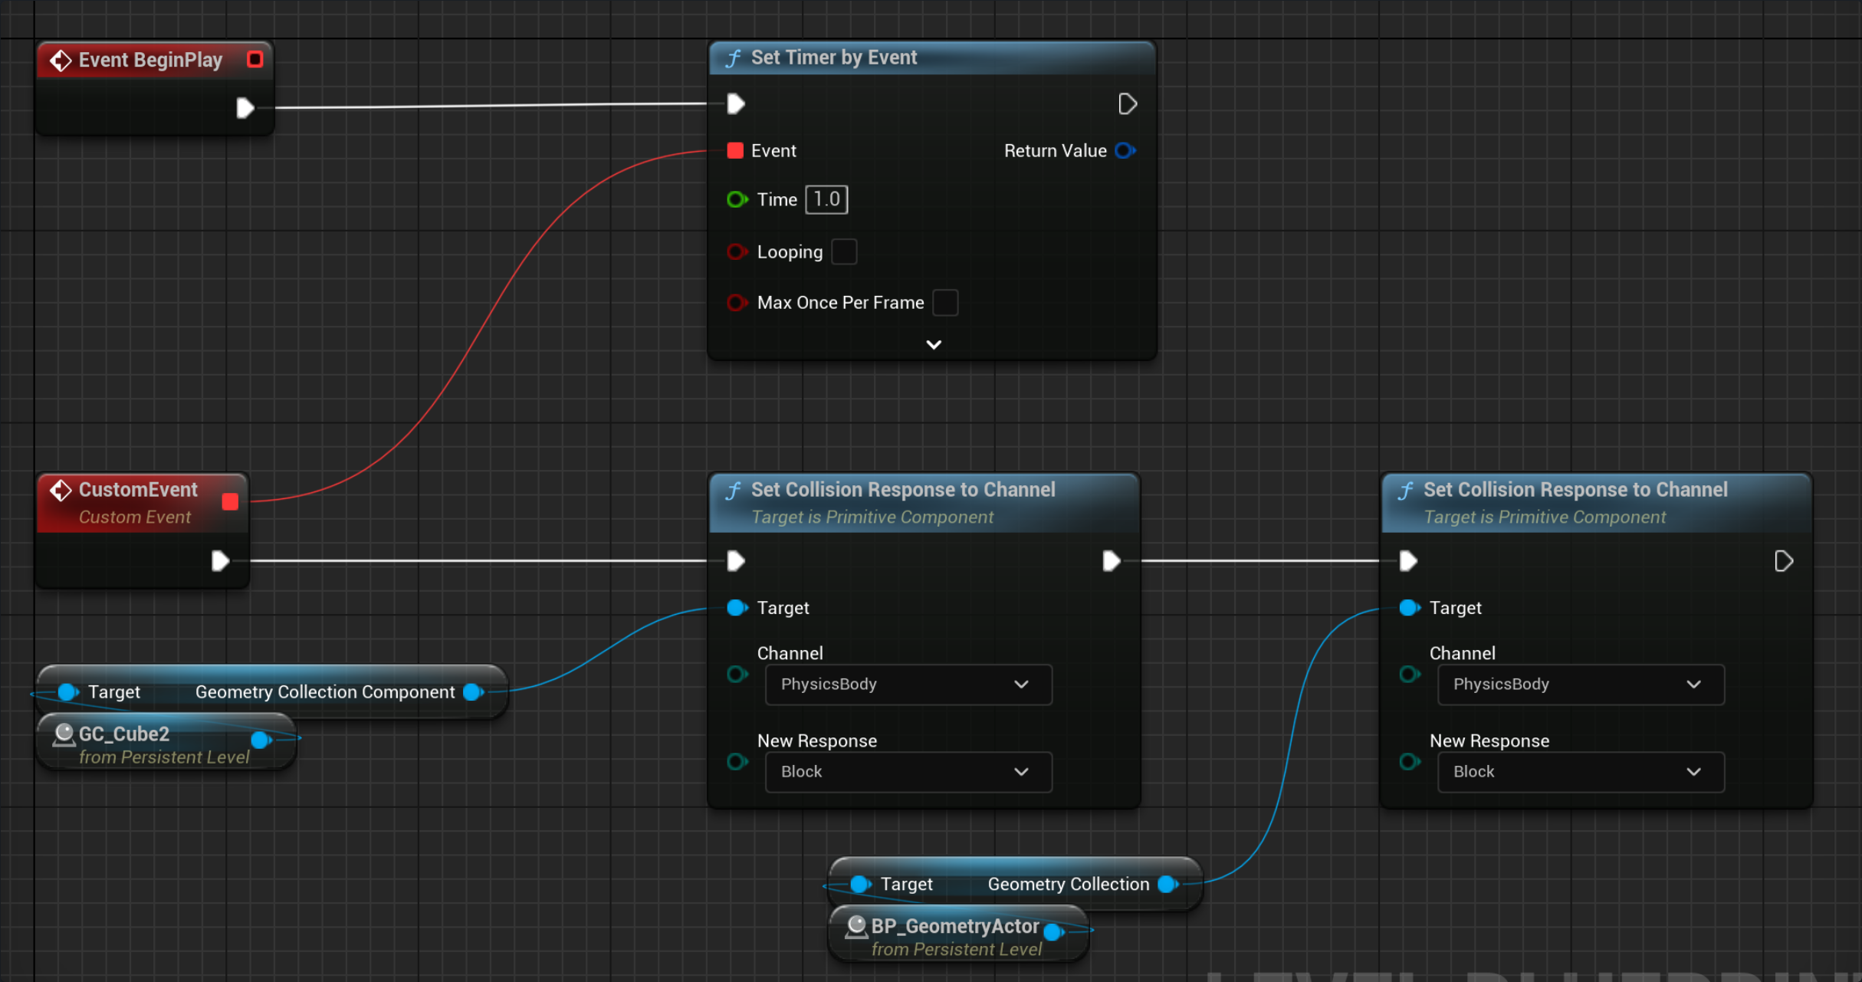
Task: Click the Looping boolean input pin
Action: [737, 251]
